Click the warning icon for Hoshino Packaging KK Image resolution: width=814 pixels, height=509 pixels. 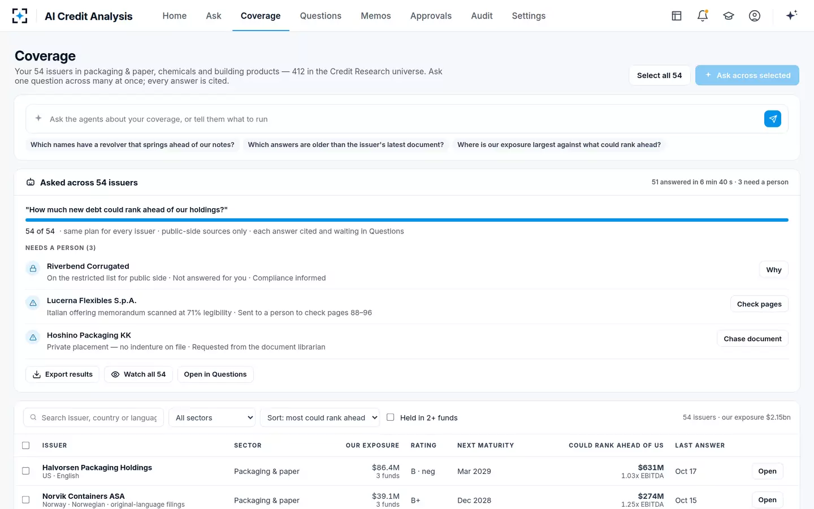(x=33, y=338)
